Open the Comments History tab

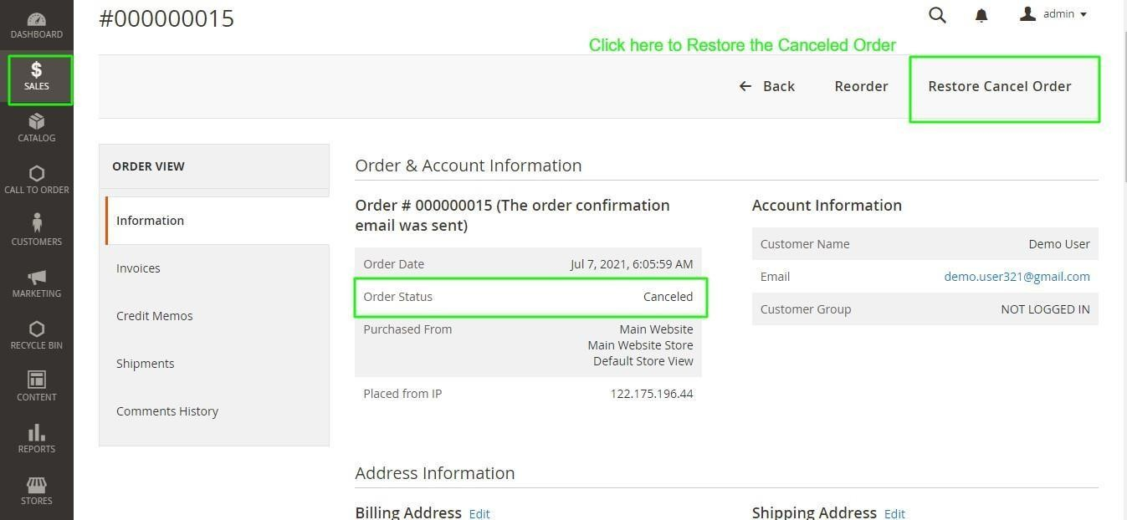[167, 411]
